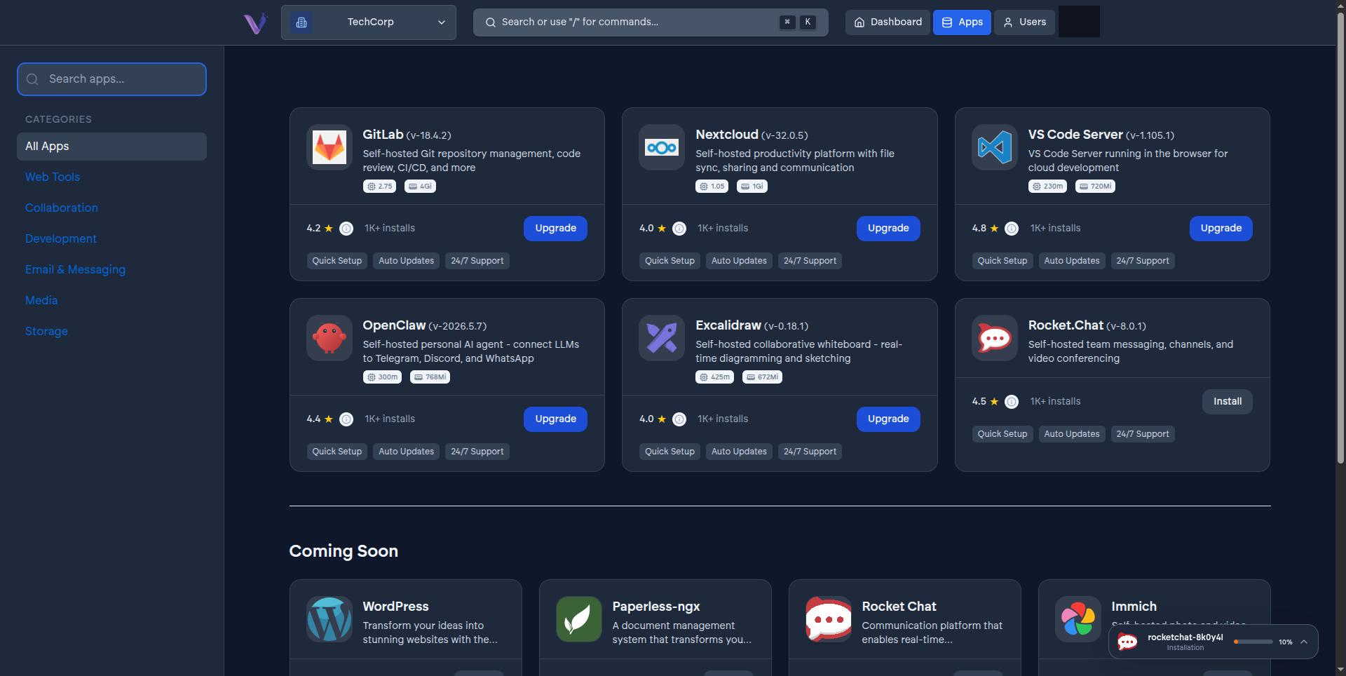
Task: Click the Paperless-ngx leaf icon
Action: click(x=579, y=619)
